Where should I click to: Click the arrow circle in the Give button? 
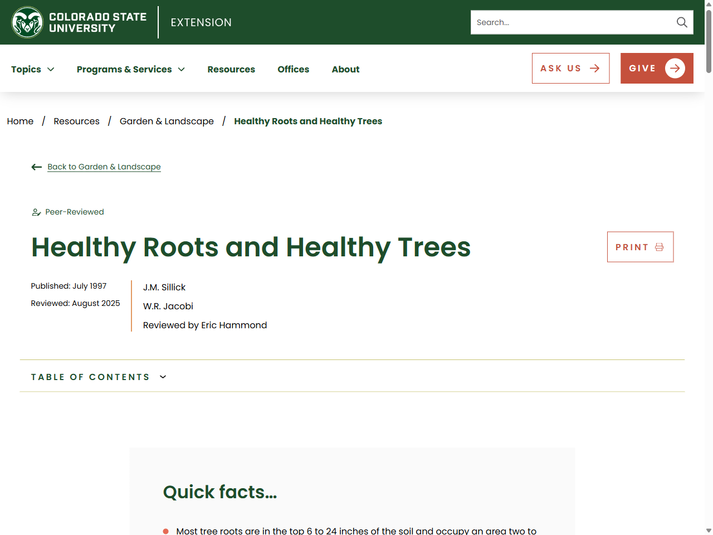(x=675, y=69)
